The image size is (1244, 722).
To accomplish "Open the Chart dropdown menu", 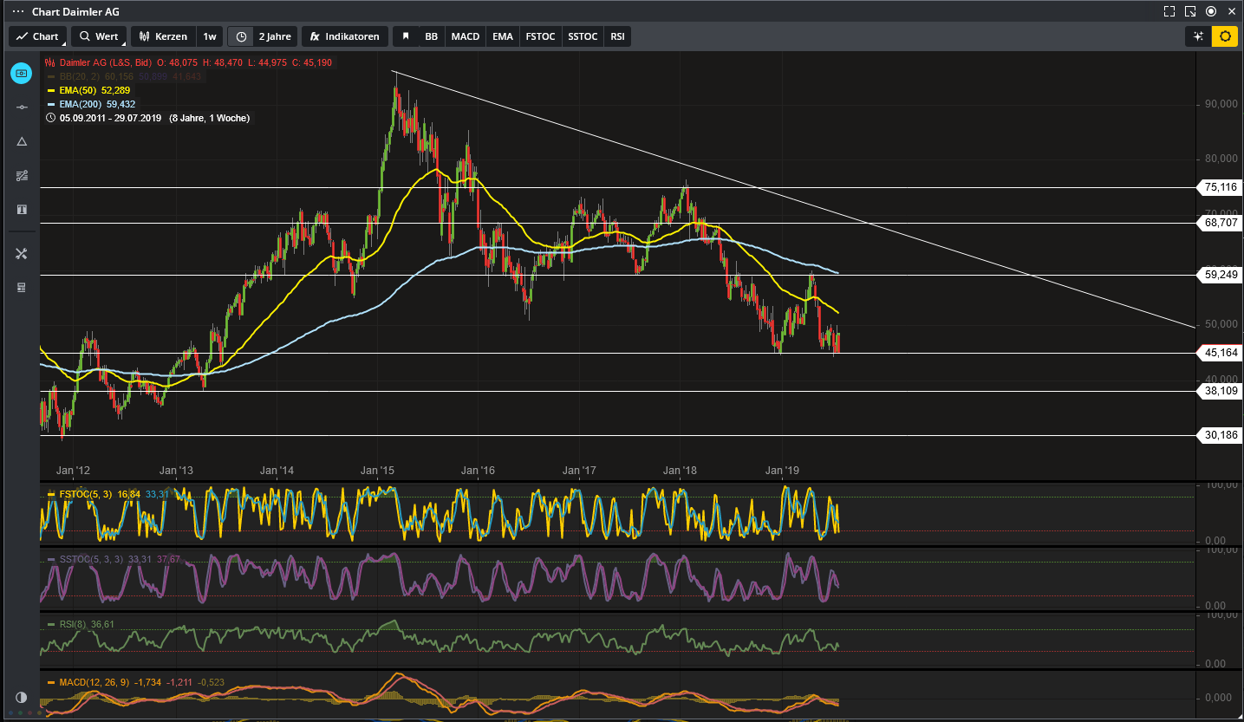I will point(37,36).
